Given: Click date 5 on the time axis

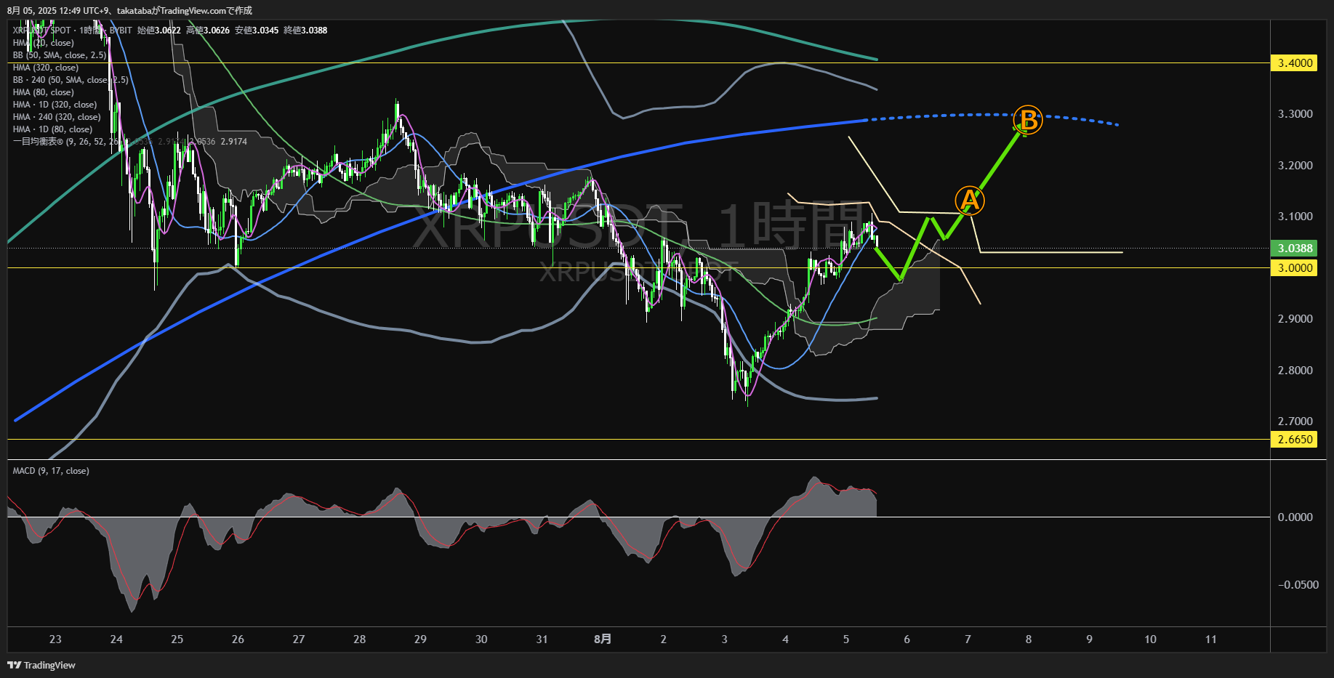Looking at the screenshot, I should (846, 639).
